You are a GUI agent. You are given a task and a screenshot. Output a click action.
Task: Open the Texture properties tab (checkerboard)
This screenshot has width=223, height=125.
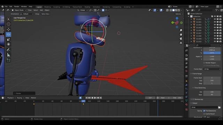coord(186,110)
